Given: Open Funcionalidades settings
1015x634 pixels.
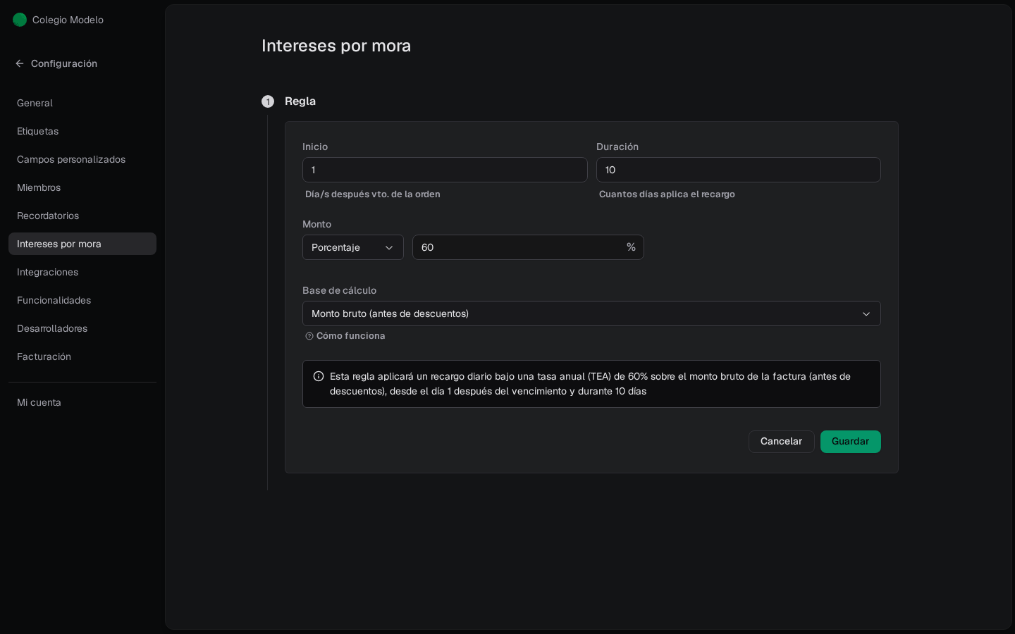Looking at the screenshot, I should click(82, 300).
